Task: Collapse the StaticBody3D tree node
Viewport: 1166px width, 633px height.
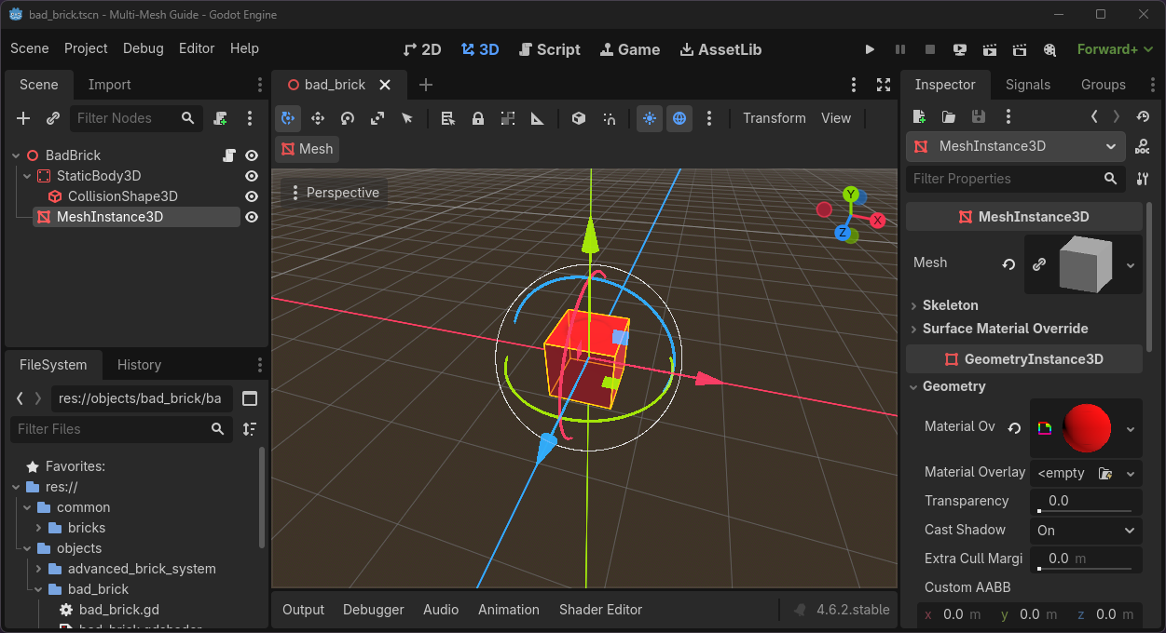Action: point(28,176)
